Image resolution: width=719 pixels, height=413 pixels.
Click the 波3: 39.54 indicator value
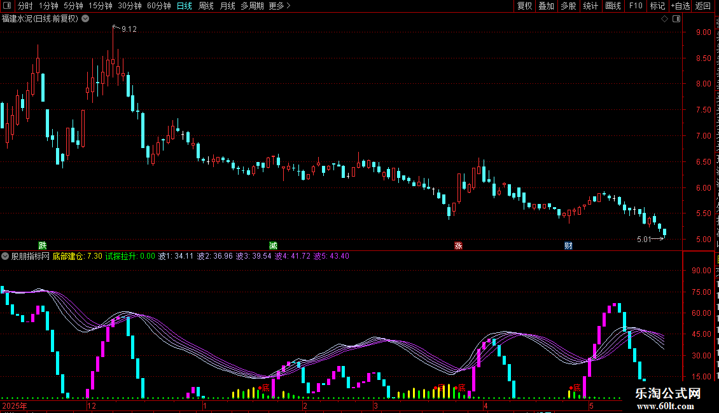pyautogui.click(x=254, y=257)
